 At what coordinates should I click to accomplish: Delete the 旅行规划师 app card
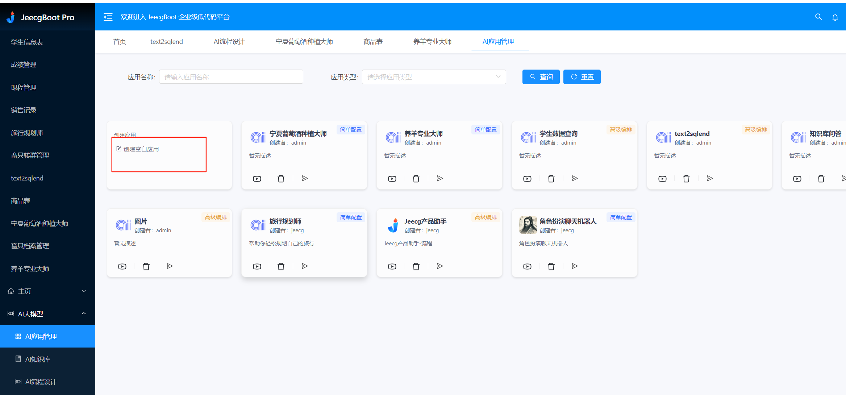281,266
